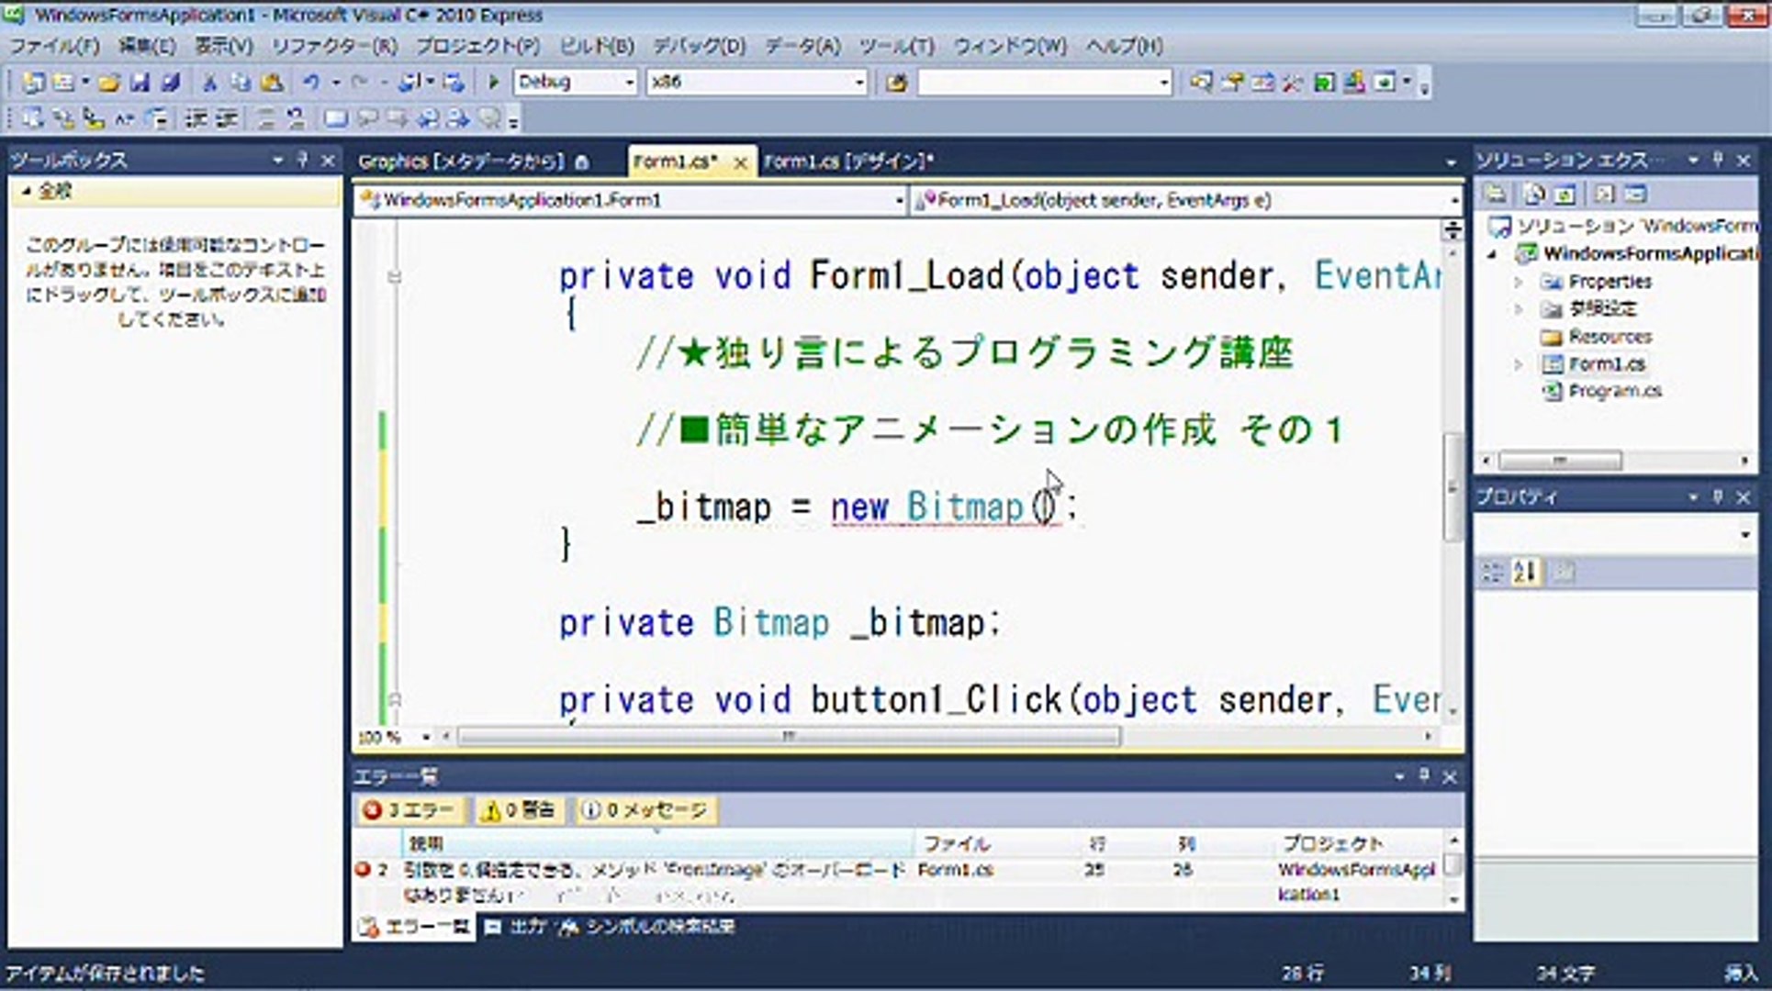The height and width of the screenshot is (991, 1772).
Task: Select Program.cs in Solution Explorer
Action: pyautogui.click(x=1614, y=392)
